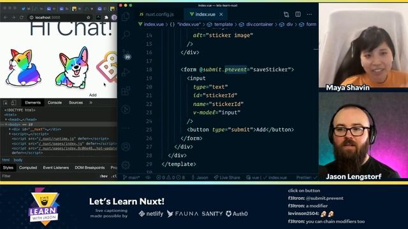This screenshot has height=229, width=408.
Task: Click the Prettier status bar item
Action: click(307, 177)
